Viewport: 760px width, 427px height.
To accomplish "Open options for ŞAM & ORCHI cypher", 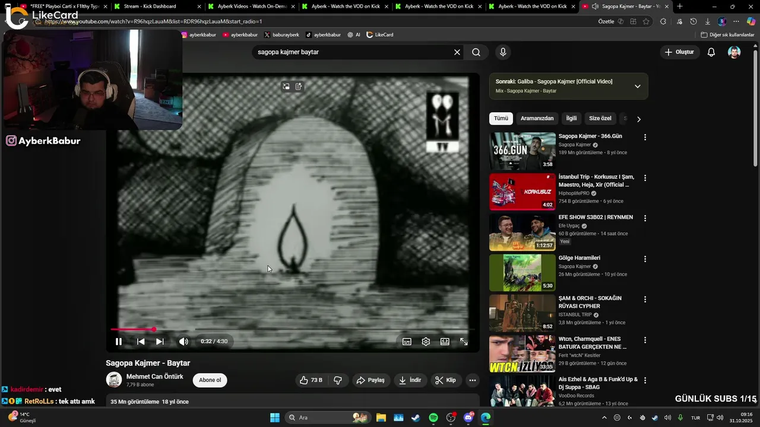I will click(645, 299).
